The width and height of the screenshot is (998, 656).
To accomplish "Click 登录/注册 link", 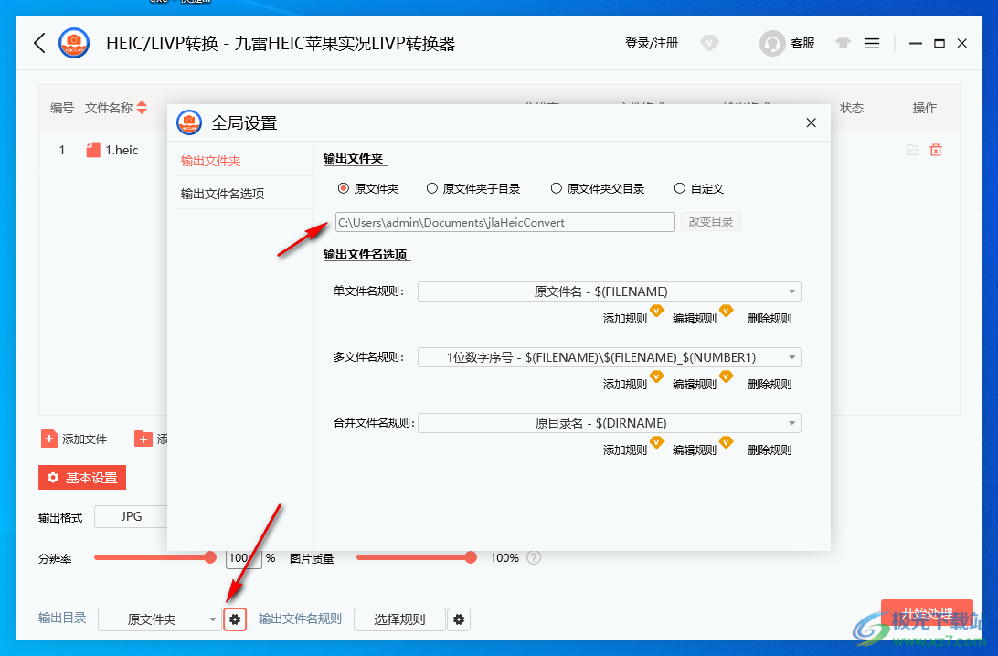I will [652, 43].
